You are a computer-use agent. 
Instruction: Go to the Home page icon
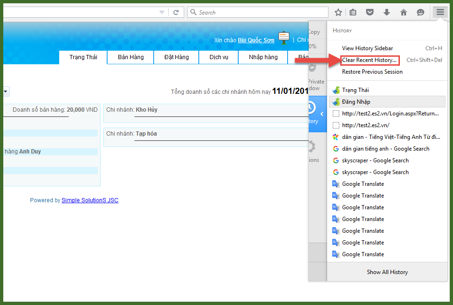click(x=404, y=13)
